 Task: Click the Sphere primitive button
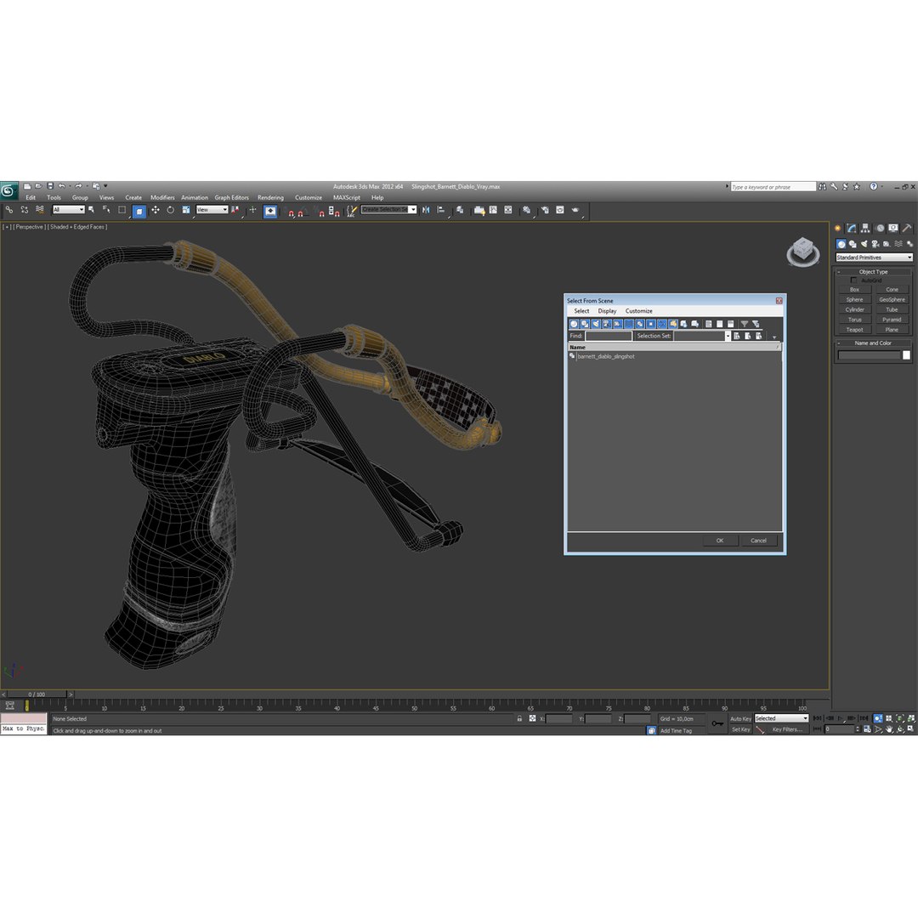coord(854,300)
